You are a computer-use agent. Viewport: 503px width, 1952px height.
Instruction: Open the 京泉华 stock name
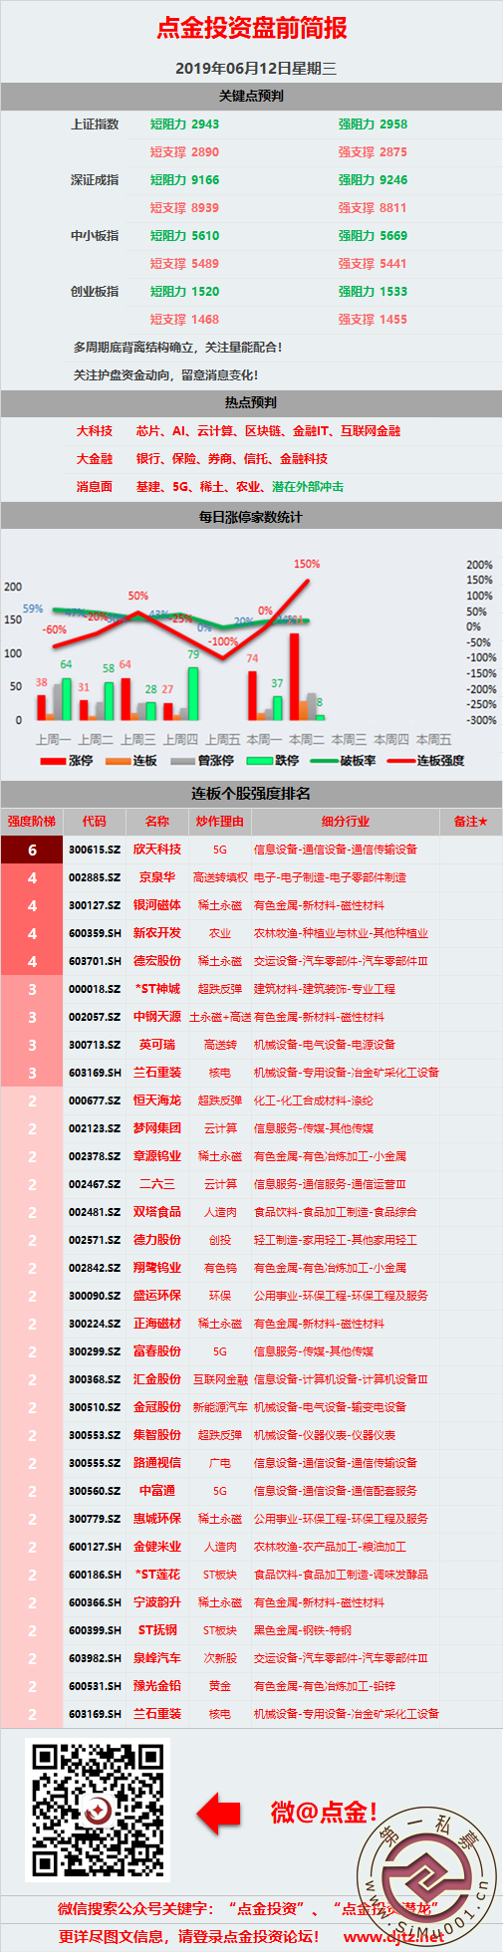(157, 877)
